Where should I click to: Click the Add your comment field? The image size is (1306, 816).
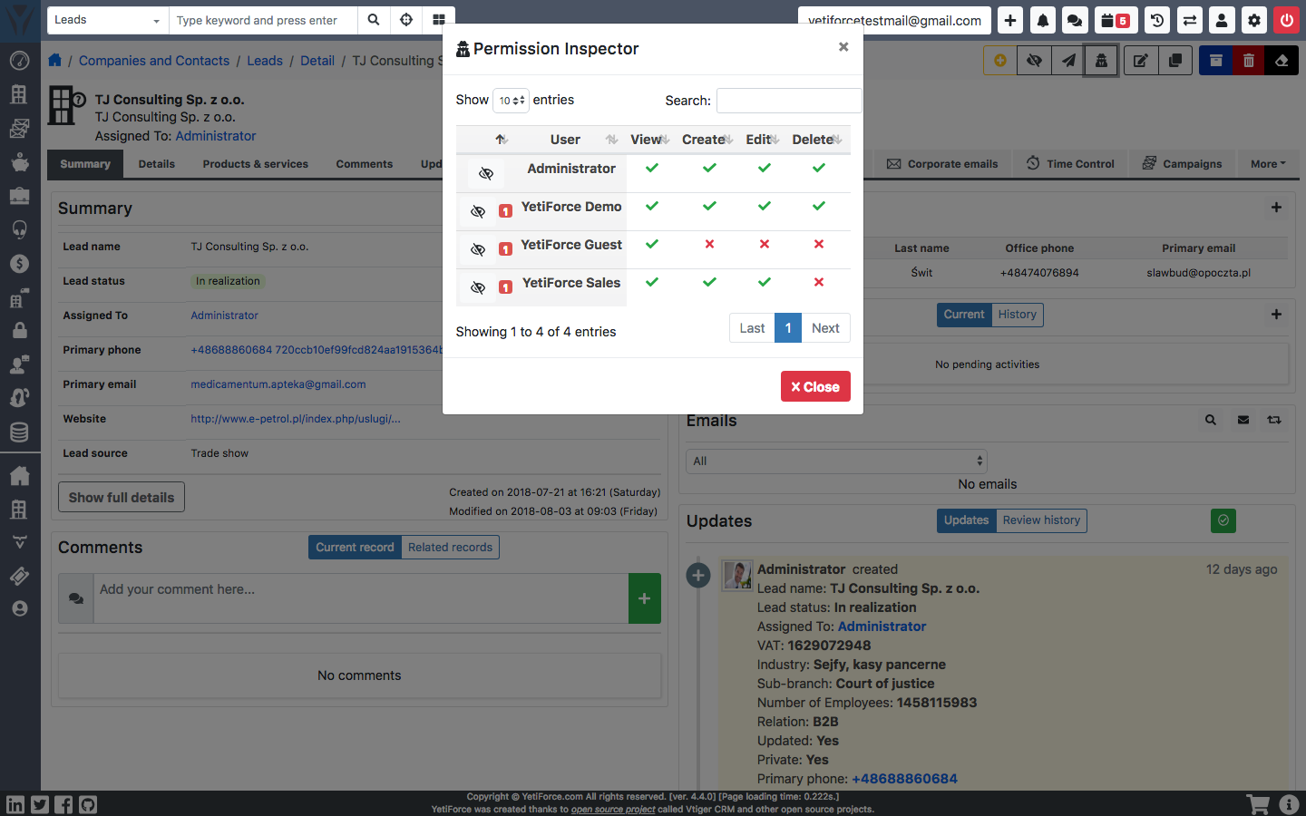[361, 598]
